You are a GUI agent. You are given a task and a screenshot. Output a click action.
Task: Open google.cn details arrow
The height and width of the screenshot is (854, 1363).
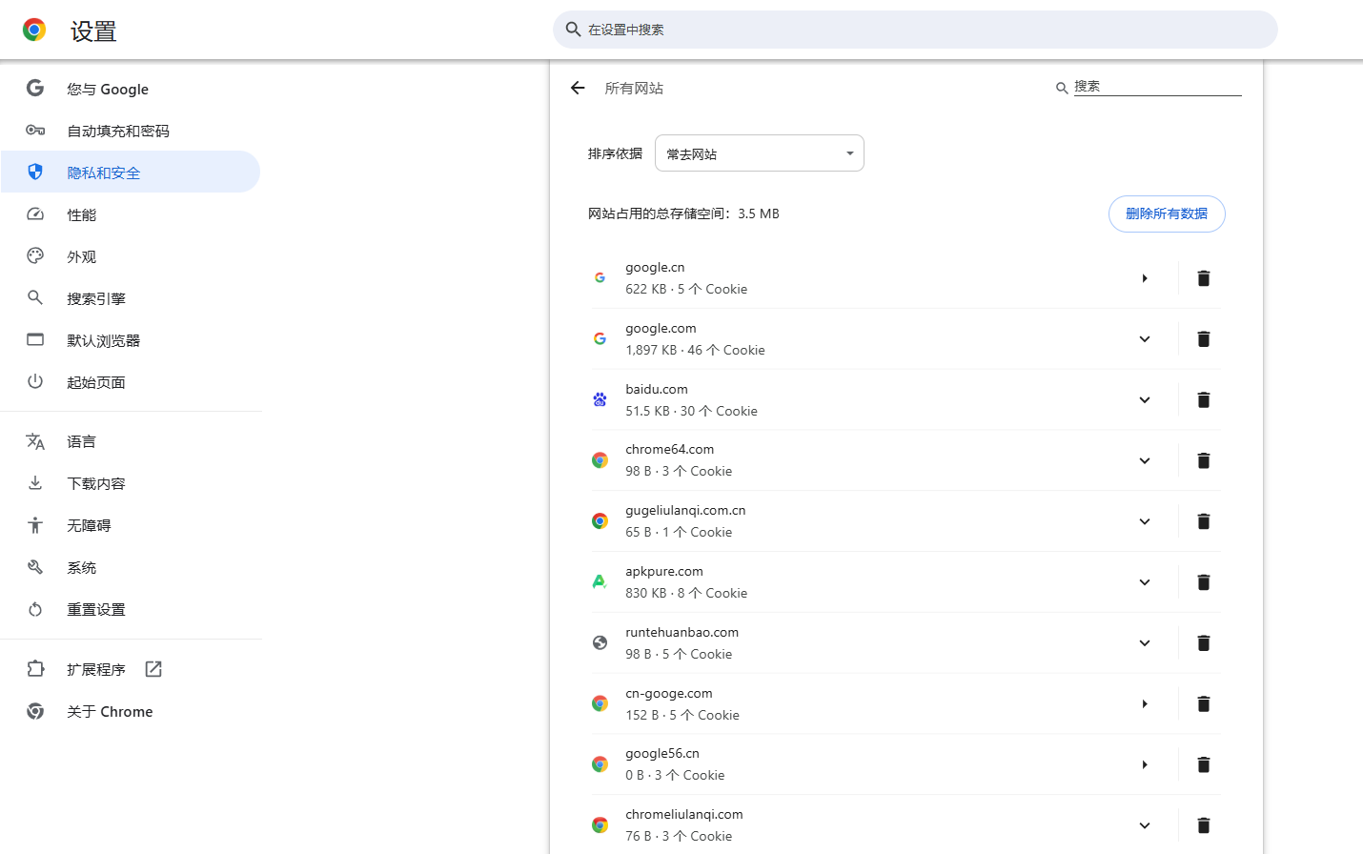pyautogui.click(x=1144, y=278)
